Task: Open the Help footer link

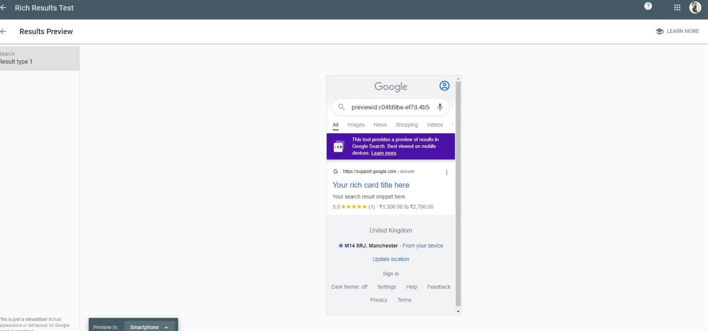Action: pyautogui.click(x=412, y=287)
